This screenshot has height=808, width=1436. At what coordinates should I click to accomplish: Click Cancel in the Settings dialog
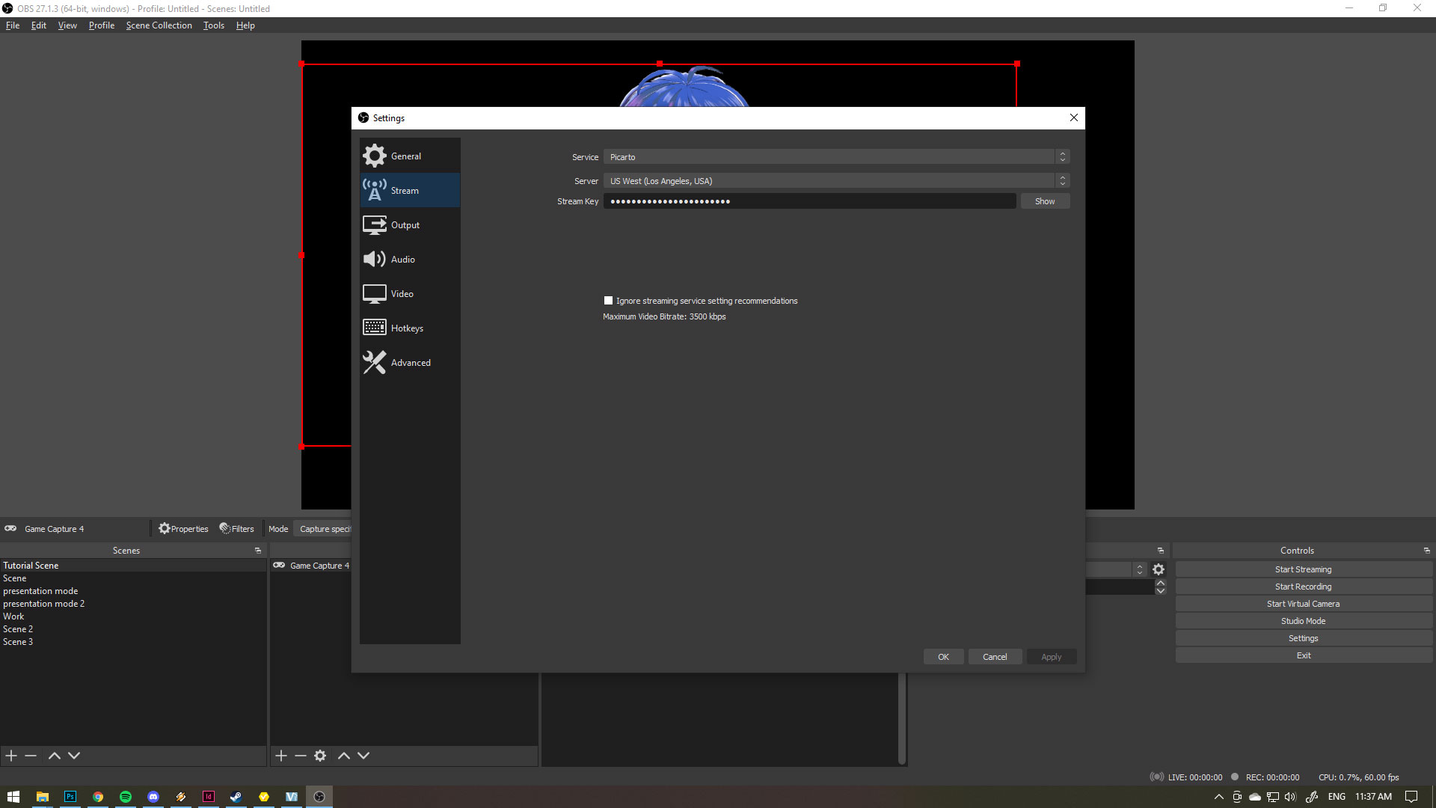click(x=995, y=657)
